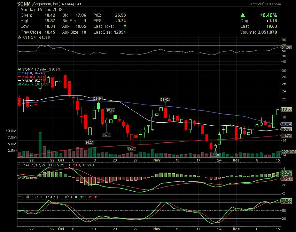Click the 2051078 volume axis tag
This screenshot has height=232, width=296.
[x=288, y=151]
